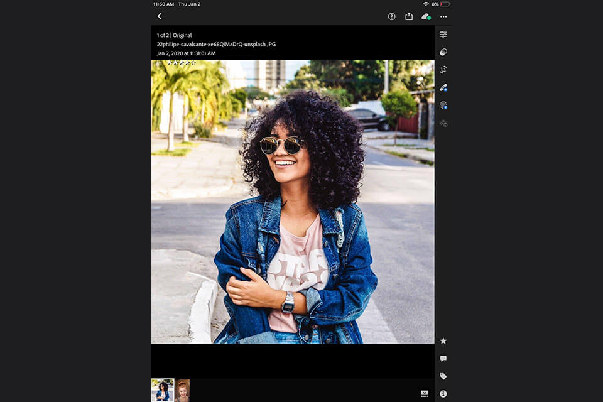The width and height of the screenshot is (603, 402).
Task: Select the Crop and Rotate tool
Action: click(x=443, y=70)
